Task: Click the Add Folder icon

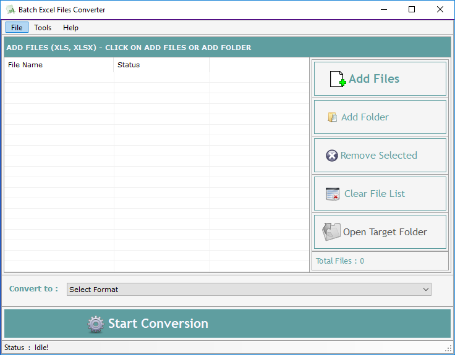Action: coord(332,117)
